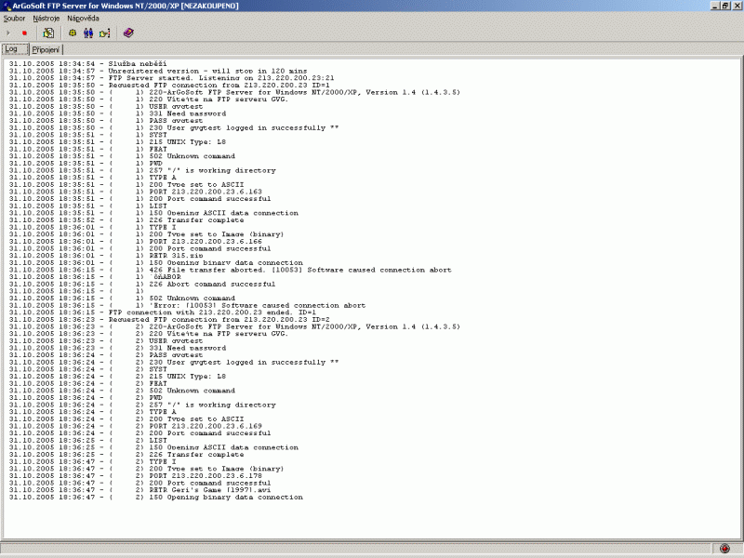Stop the server with the red stop icon

(x=25, y=33)
